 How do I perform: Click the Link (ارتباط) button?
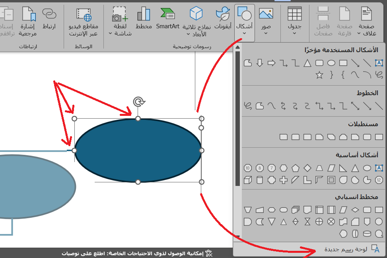[x=49, y=18]
